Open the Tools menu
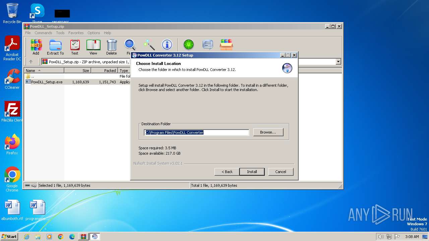Viewport: 429px width, 241px height. click(x=60, y=33)
